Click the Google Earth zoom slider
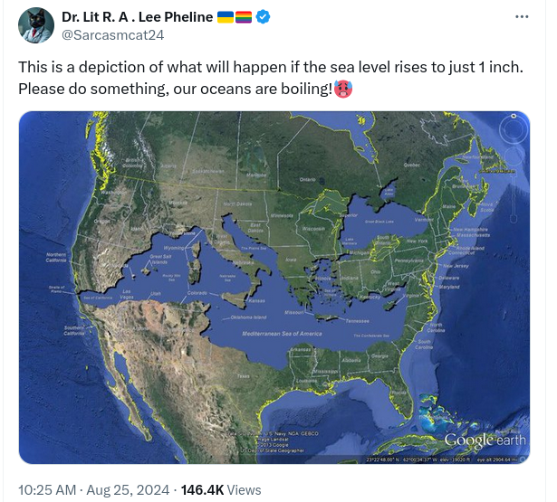Screen dimensions: 557x502 point(514,195)
